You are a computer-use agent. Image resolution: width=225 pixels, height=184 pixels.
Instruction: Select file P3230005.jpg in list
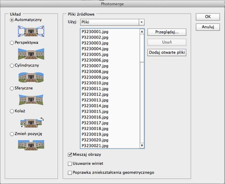click(110, 55)
